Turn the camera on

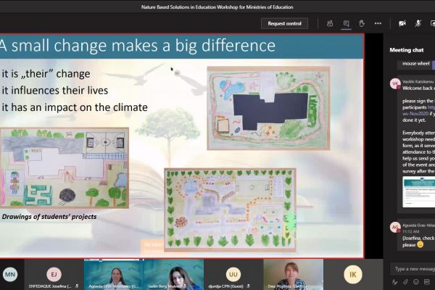402,24
